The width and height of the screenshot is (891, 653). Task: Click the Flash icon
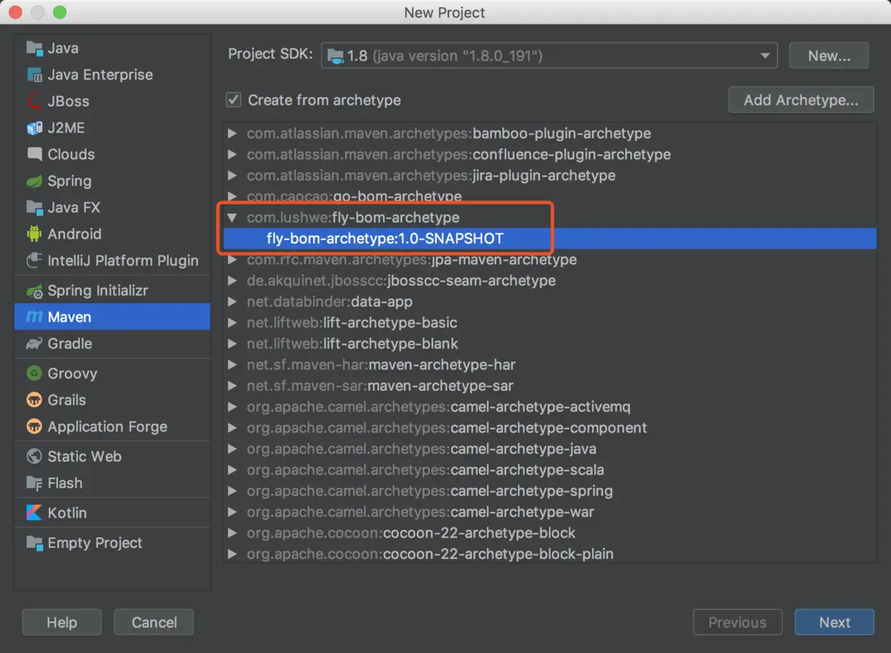coord(34,483)
